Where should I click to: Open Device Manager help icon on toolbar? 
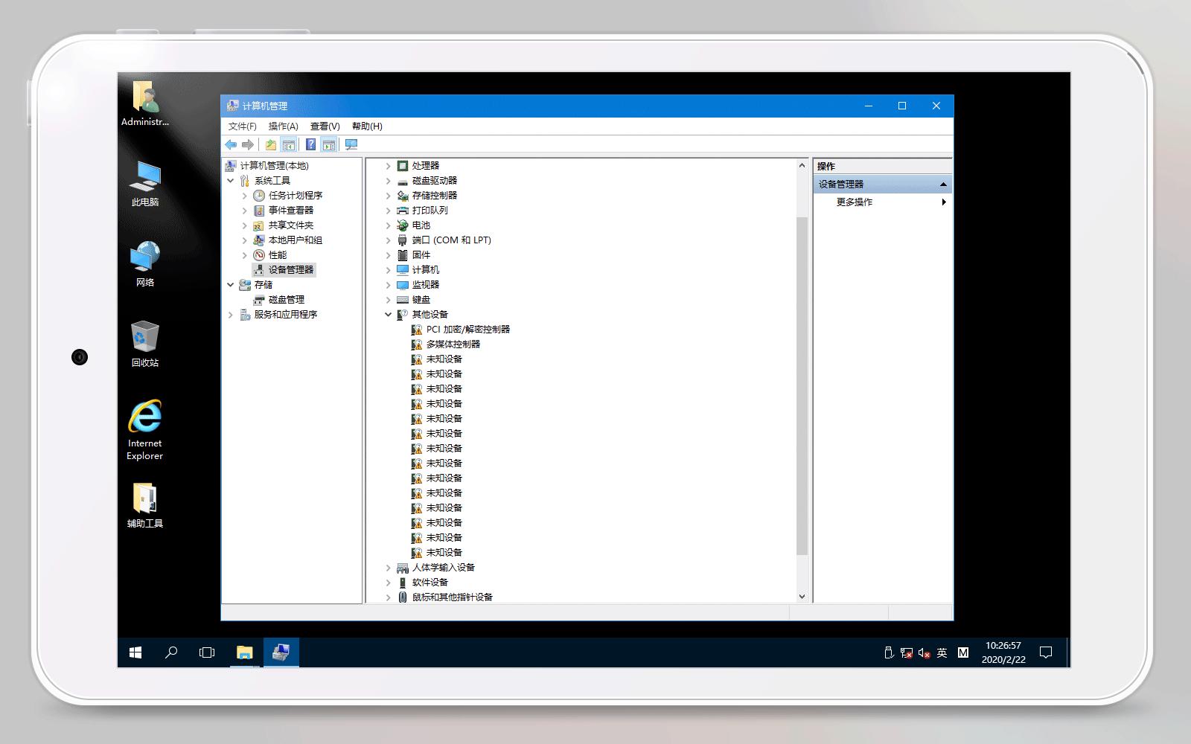pyautogui.click(x=312, y=144)
